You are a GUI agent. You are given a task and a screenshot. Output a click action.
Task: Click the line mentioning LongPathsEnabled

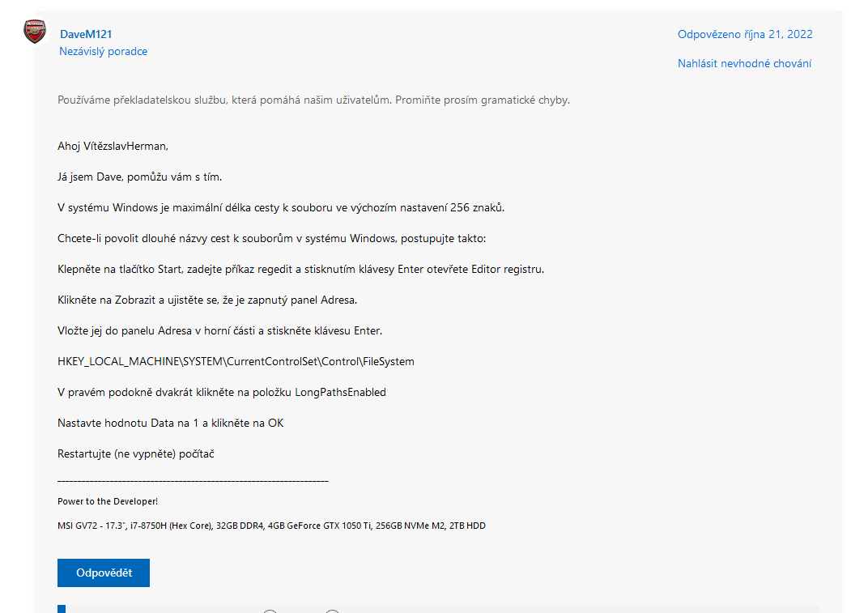click(222, 392)
